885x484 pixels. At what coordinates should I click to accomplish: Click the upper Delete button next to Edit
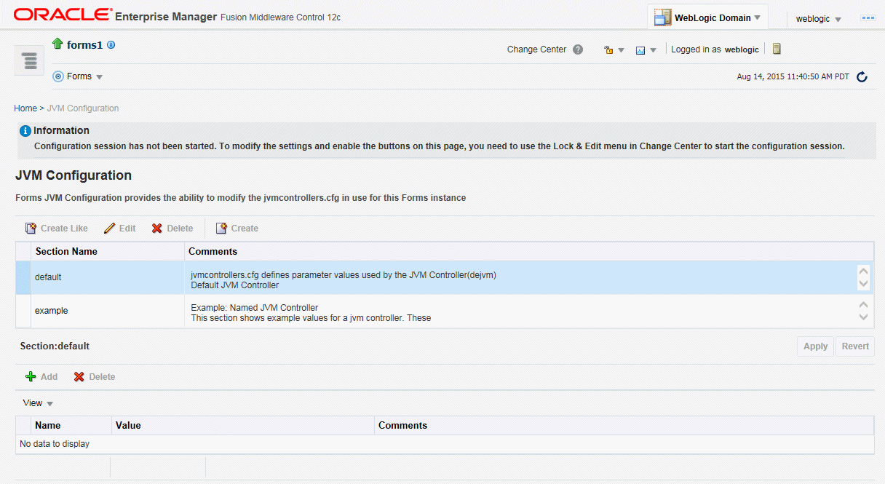pyautogui.click(x=172, y=229)
